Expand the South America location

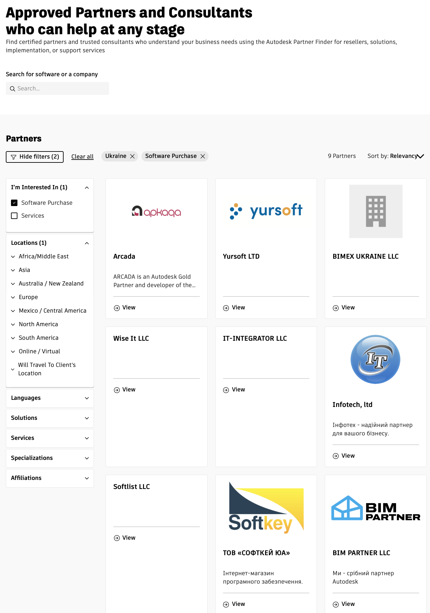[x=13, y=338]
